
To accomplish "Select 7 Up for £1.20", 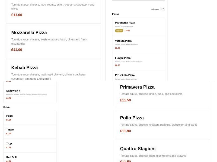I will (30, 145).
